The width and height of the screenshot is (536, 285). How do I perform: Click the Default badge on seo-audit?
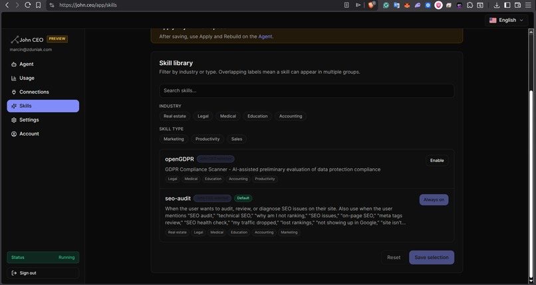pyautogui.click(x=243, y=198)
